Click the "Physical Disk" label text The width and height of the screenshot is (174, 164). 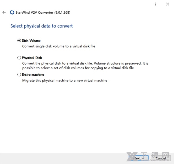tap(32, 58)
